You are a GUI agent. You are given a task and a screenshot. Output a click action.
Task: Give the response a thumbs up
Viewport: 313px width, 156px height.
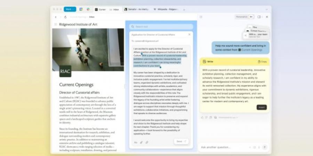(202, 118)
